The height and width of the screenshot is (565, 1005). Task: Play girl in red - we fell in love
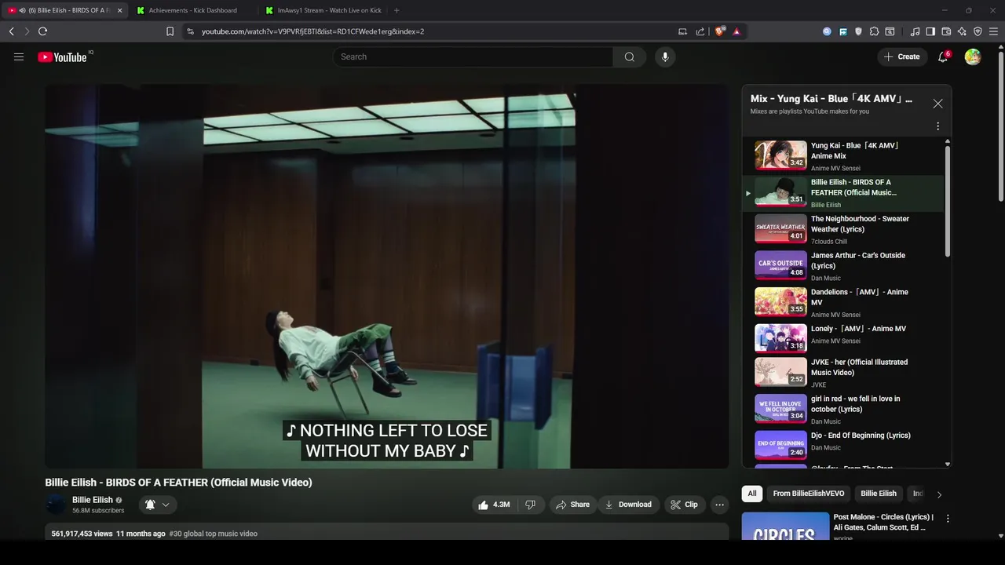(x=845, y=409)
